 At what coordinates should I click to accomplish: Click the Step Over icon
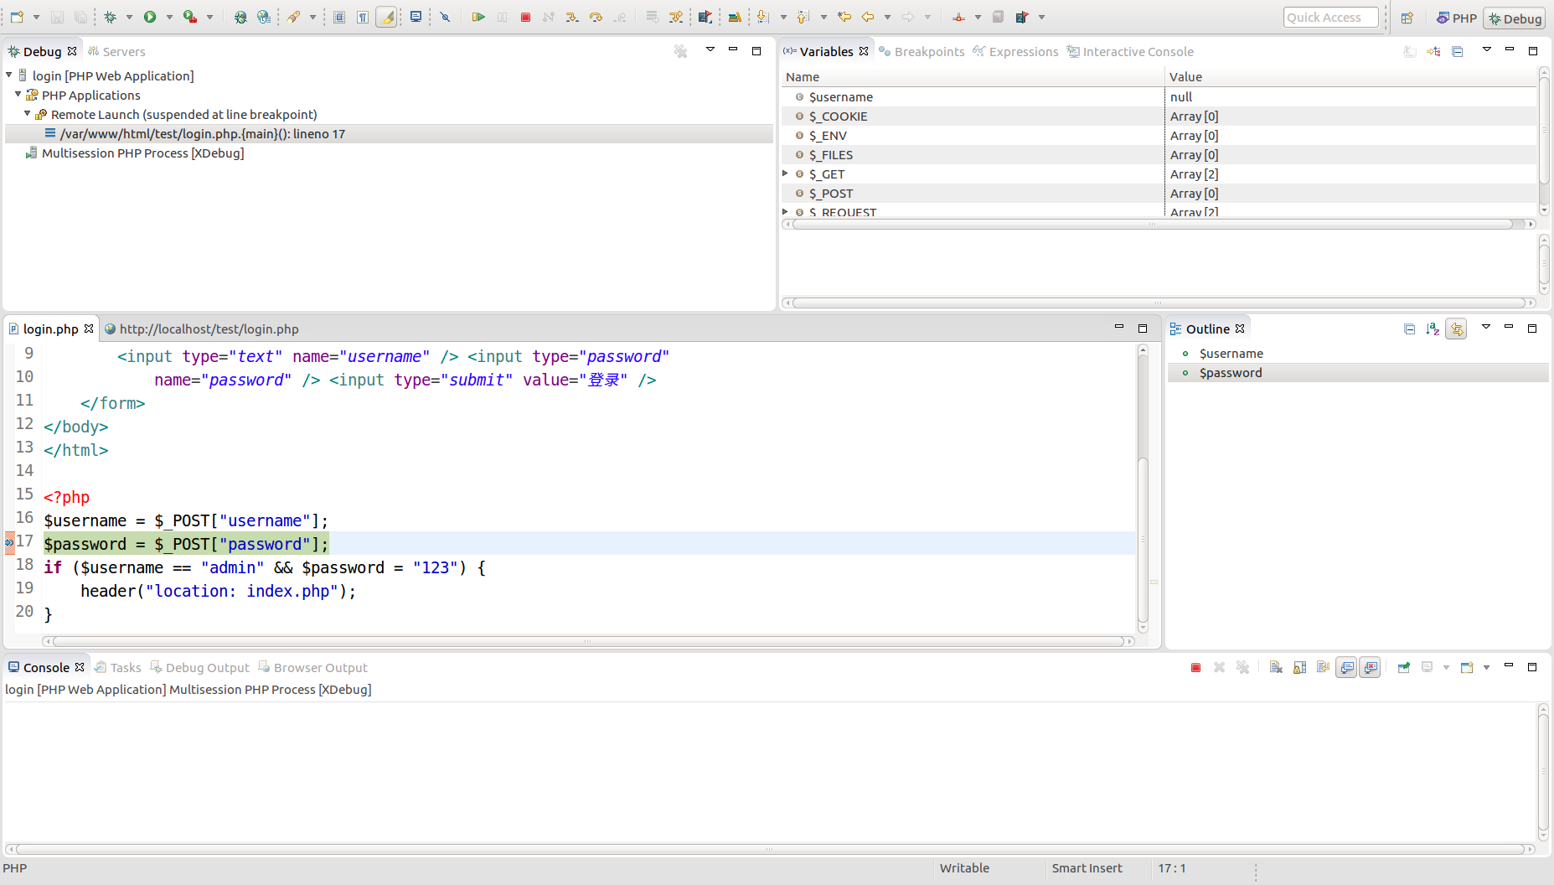[596, 17]
